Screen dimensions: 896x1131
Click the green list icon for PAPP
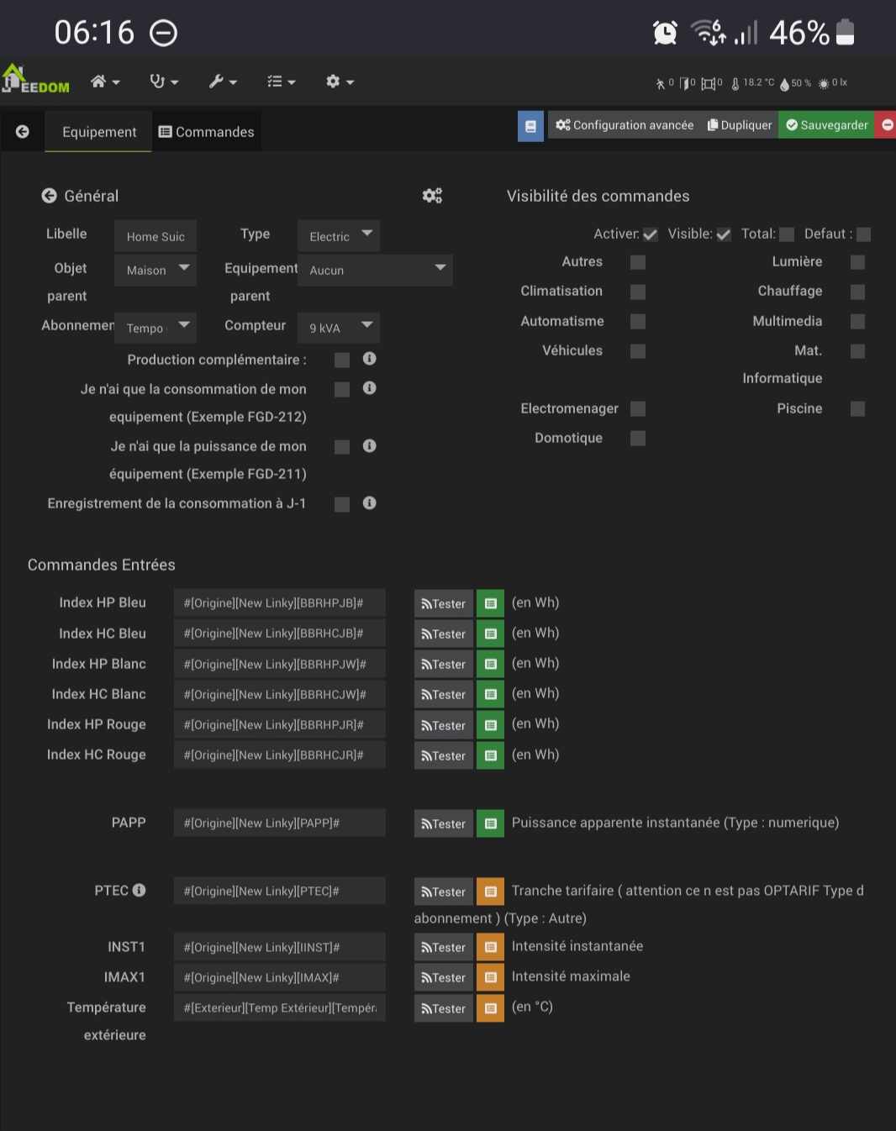point(490,823)
